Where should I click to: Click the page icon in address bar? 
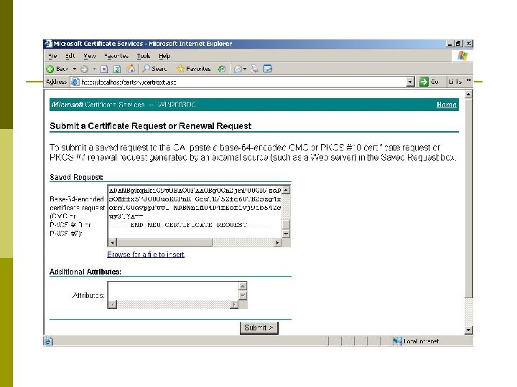[75, 82]
